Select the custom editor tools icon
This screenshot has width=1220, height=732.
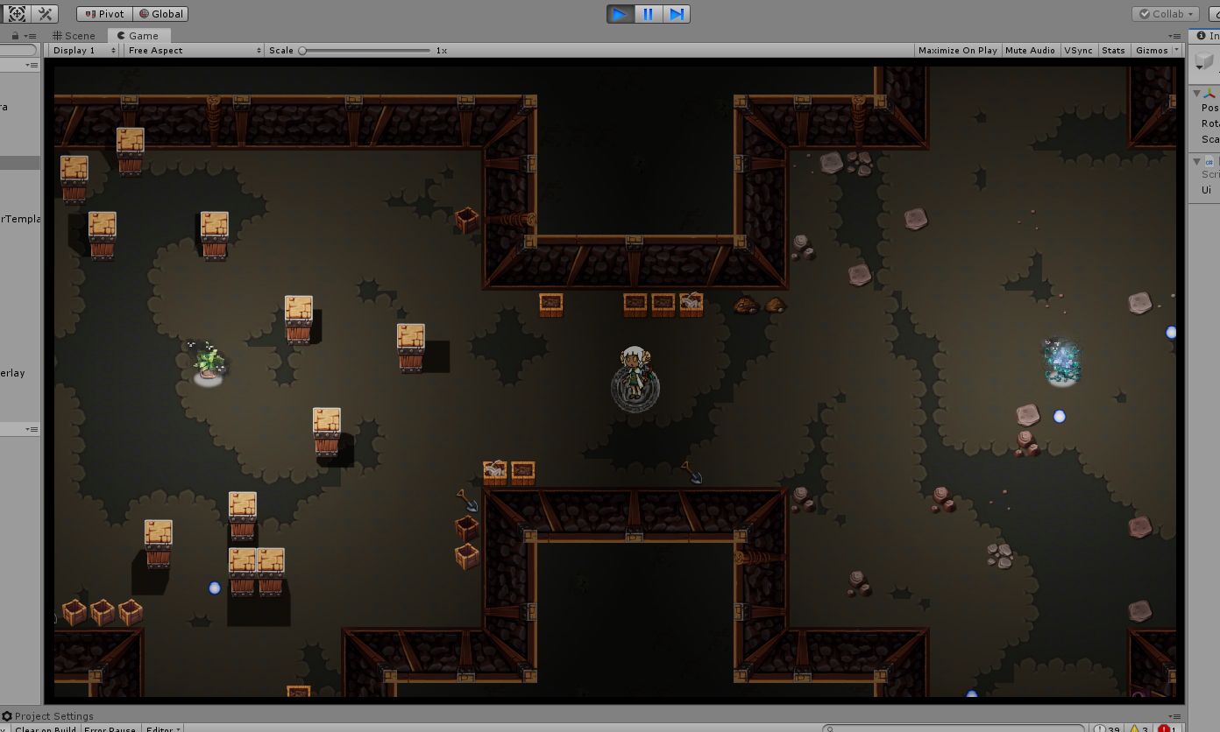[46, 14]
